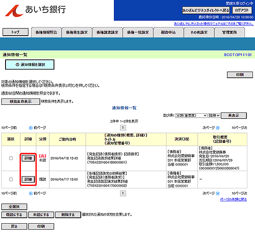Select checkbox for the 2016/04/18 notification
Viewport: 255px width, 233px height.
[x=11, y=158]
